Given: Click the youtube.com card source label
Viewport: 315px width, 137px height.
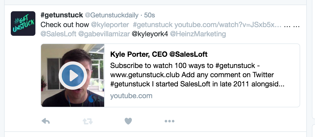Looking at the screenshot, I should [x=131, y=96].
